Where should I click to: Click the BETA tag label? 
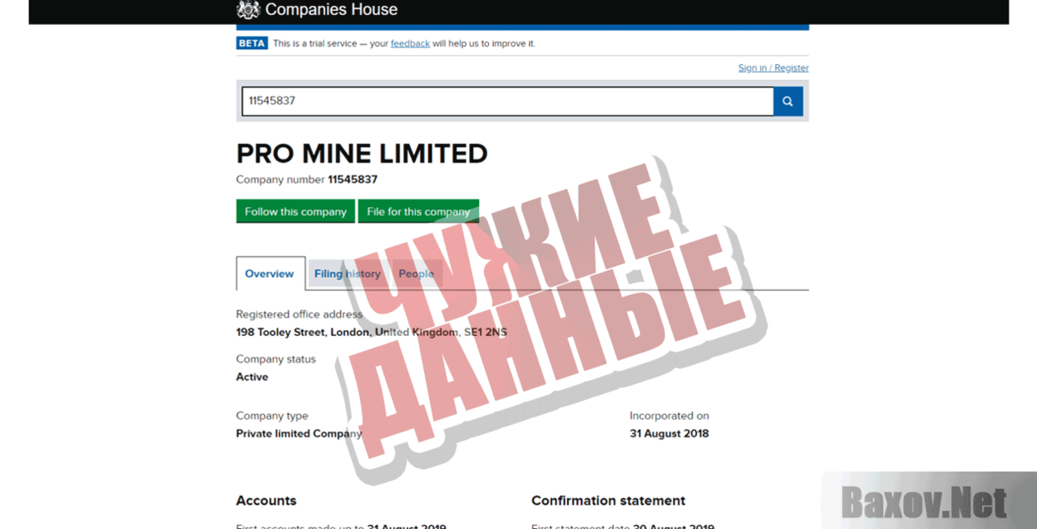click(x=252, y=43)
